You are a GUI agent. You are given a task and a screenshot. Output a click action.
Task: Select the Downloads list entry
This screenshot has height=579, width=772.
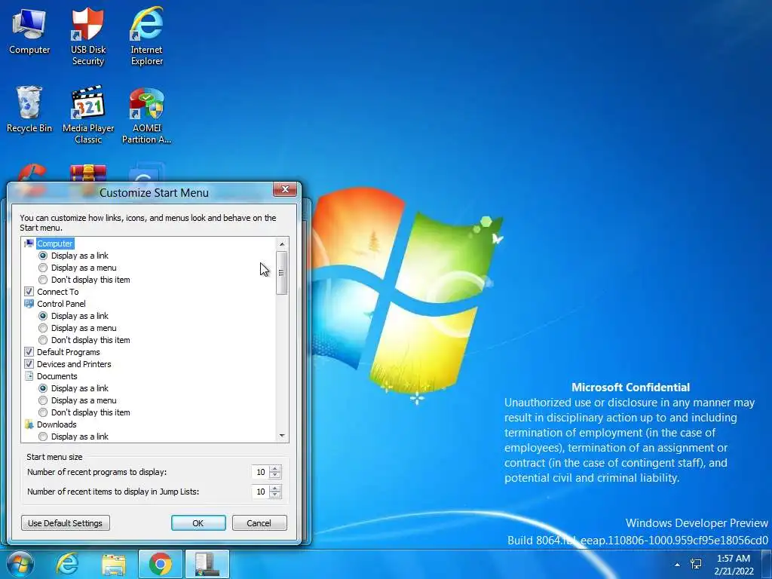[x=57, y=424]
